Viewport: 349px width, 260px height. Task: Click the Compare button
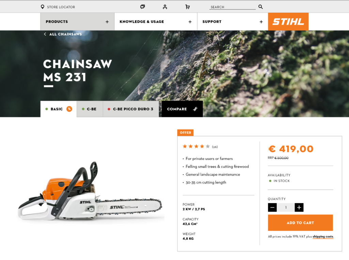tap(182, 109)
